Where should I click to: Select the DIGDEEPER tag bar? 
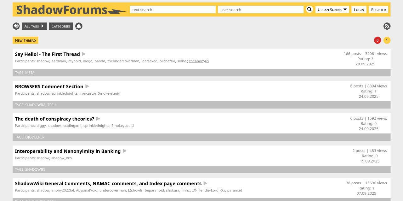[35, 137]
